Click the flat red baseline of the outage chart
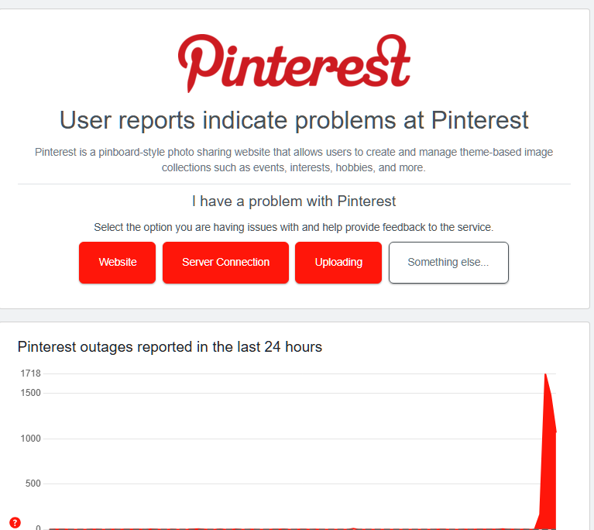This screenshot has width=594, height=530. click(x=292, y=528)
